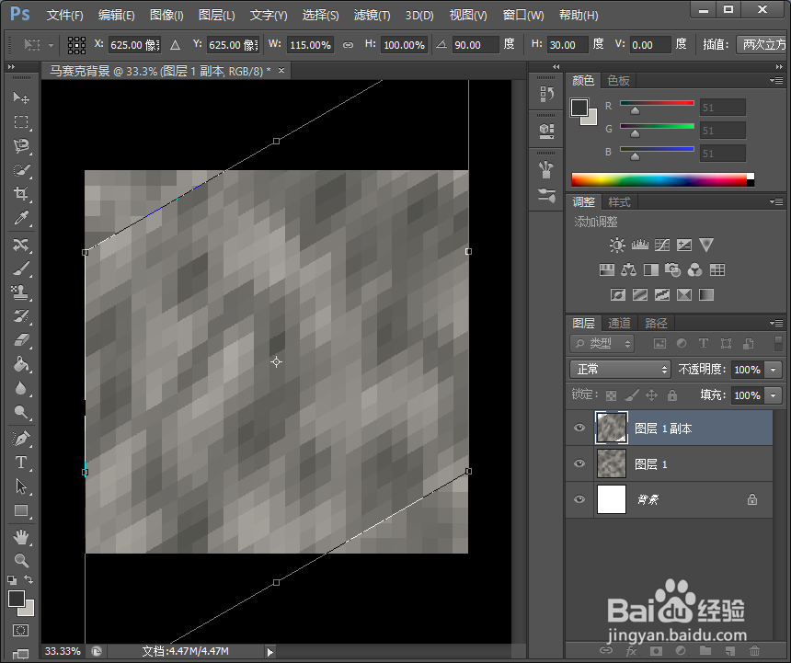The height and width of the screenshot is (663, 791).
Task: Select the Clone Stamp tool
Action: tap(21, 292)
